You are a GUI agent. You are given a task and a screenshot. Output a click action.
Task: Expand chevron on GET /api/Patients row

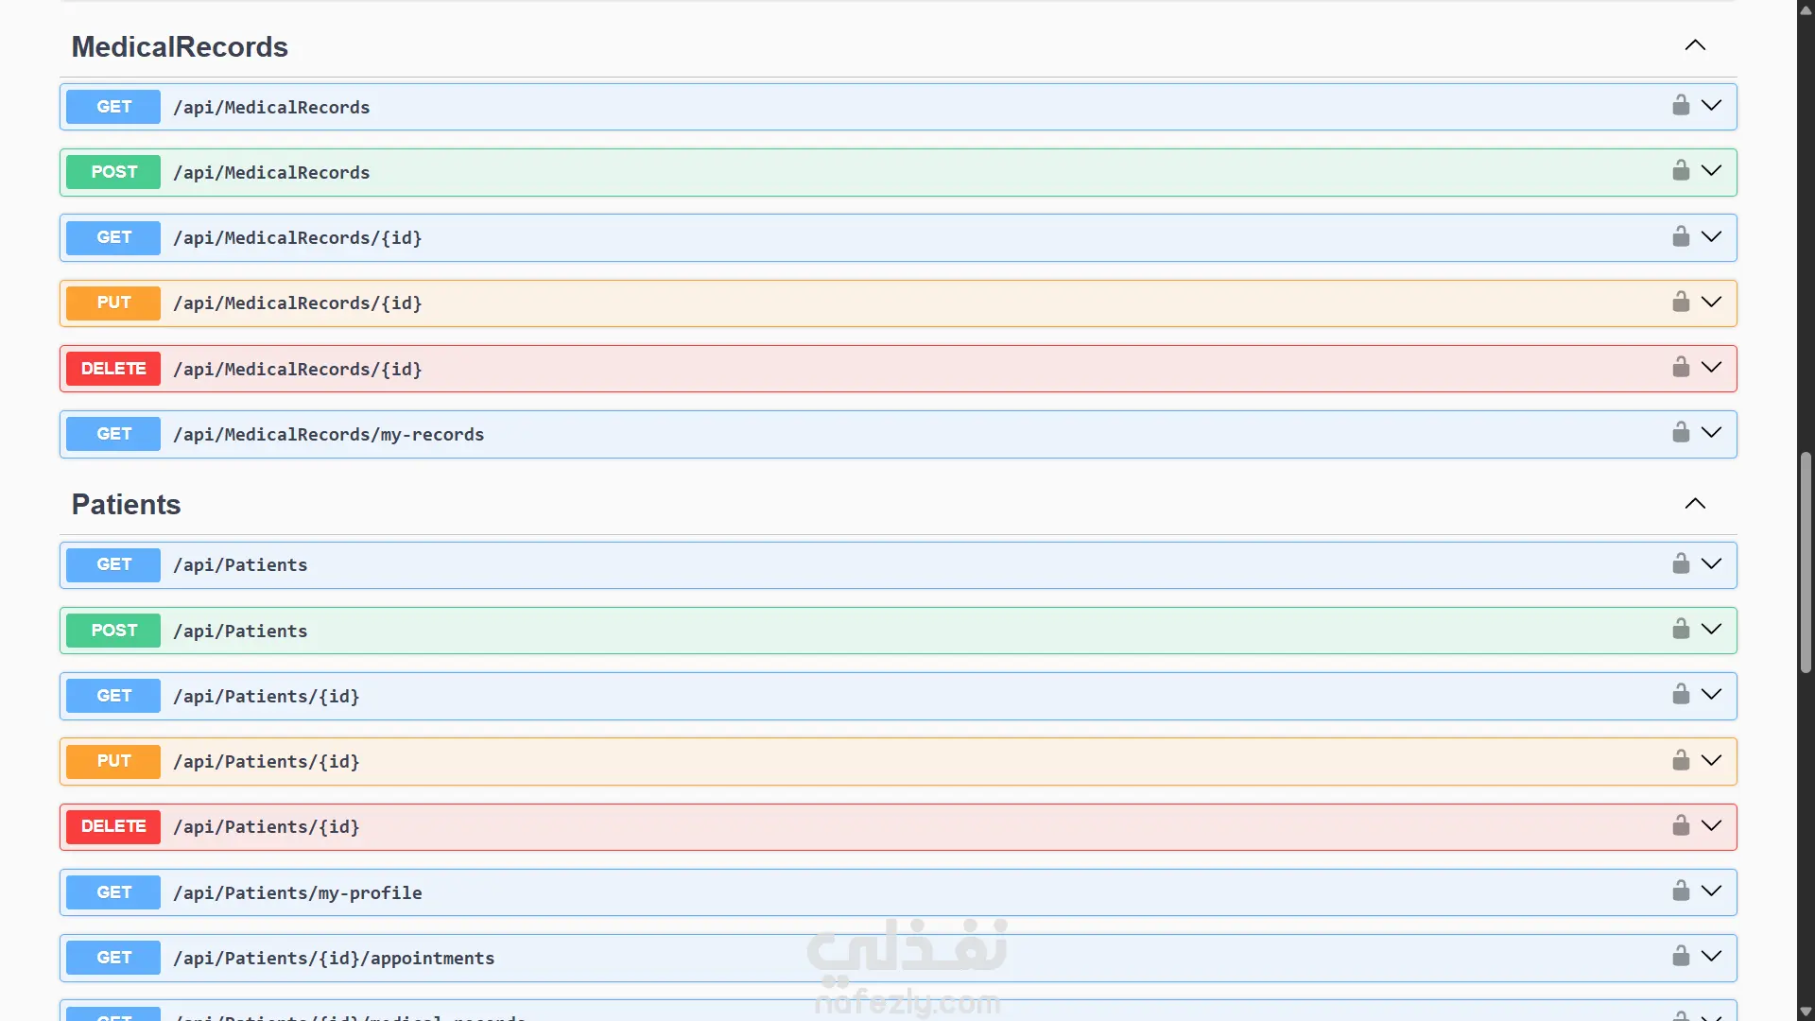(x=1711, y=563)
